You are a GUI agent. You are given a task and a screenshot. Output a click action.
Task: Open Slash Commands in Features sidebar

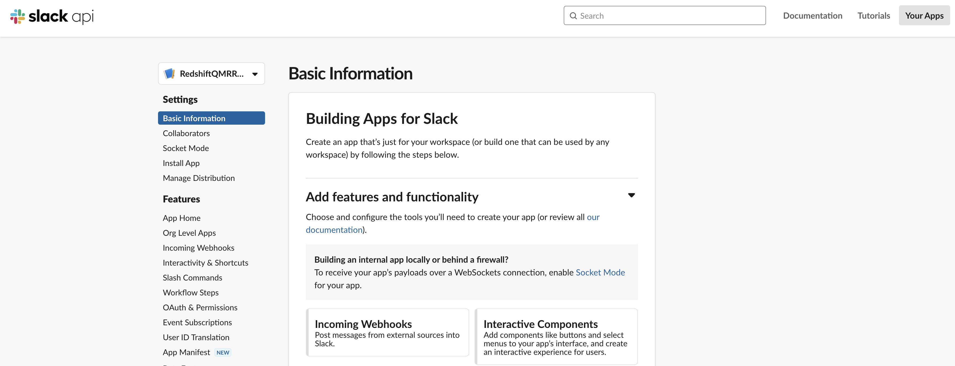point(192,278)
